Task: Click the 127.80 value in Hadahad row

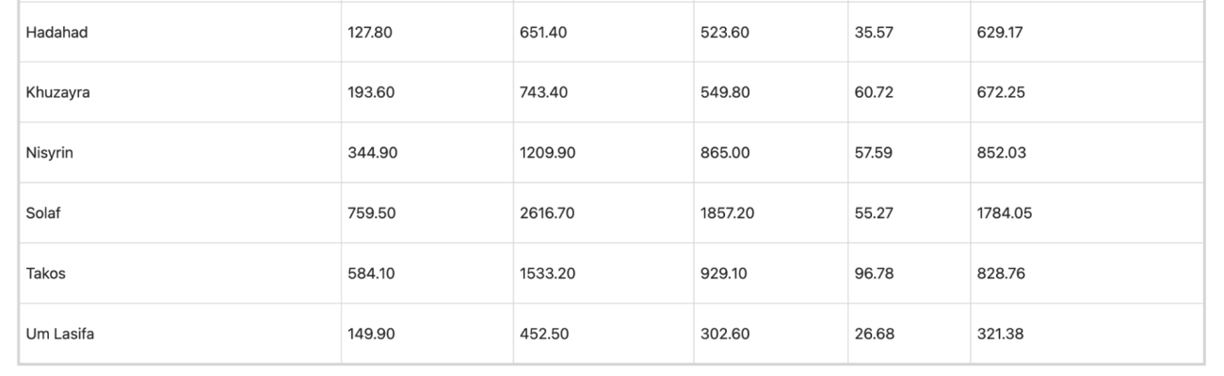Action: coord(372,32)
